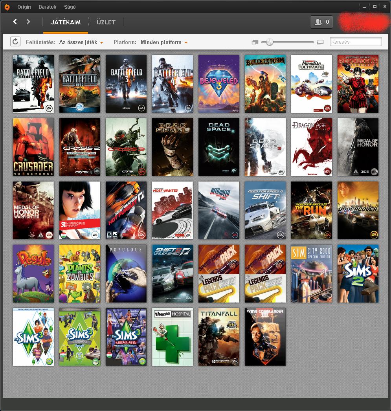This screenshot has height=411, width=391.
Task: Select The Sims 3 Luxus cuccok cover
Action: [80, 337]
